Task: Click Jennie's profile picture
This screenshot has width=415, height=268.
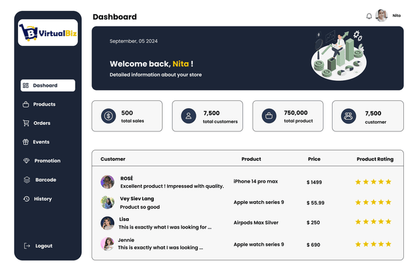Action: click(x=108, y=243)
